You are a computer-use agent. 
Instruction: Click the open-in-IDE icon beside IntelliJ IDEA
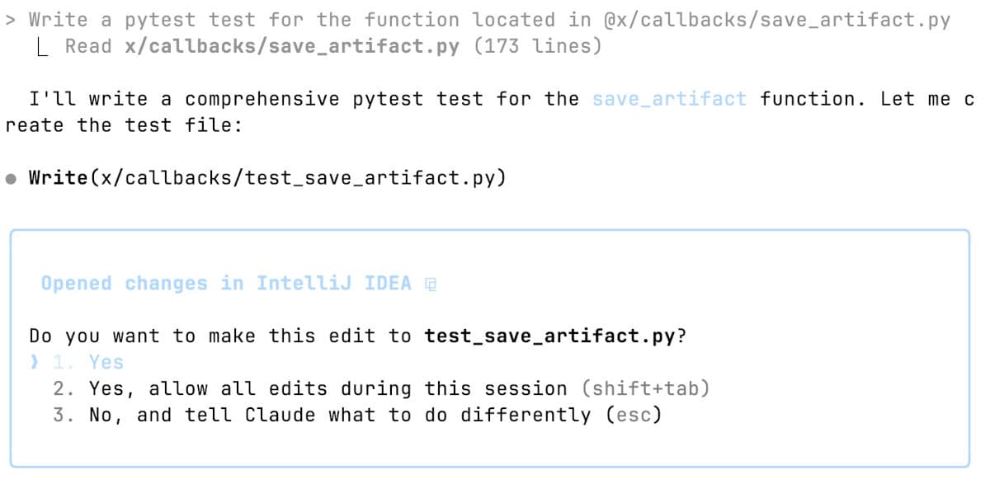click(430, 283)
